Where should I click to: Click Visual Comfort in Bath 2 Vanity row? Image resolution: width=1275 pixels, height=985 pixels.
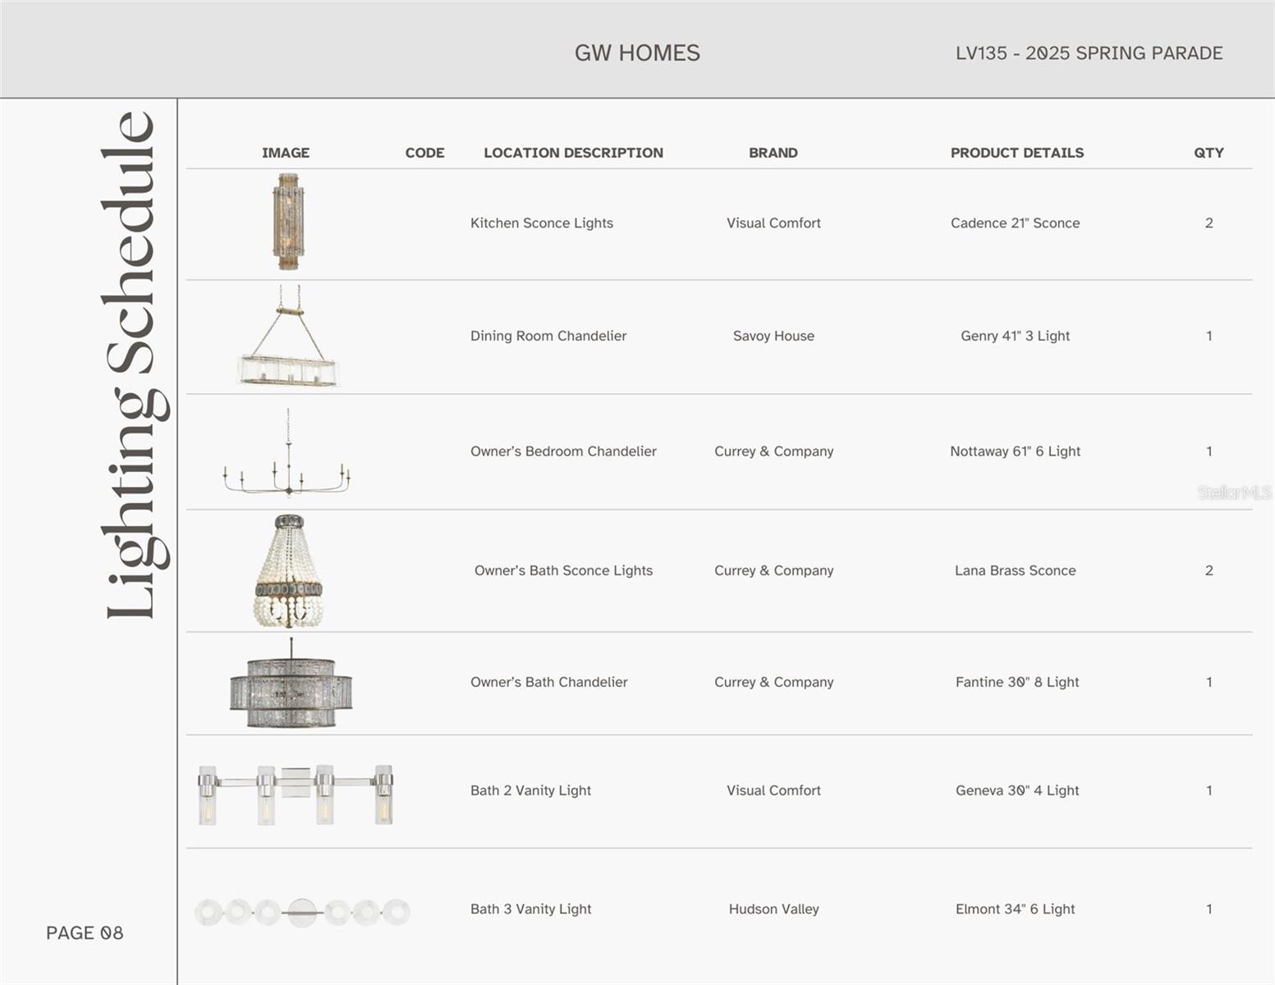pyautogui.click(x=773, y=790)
